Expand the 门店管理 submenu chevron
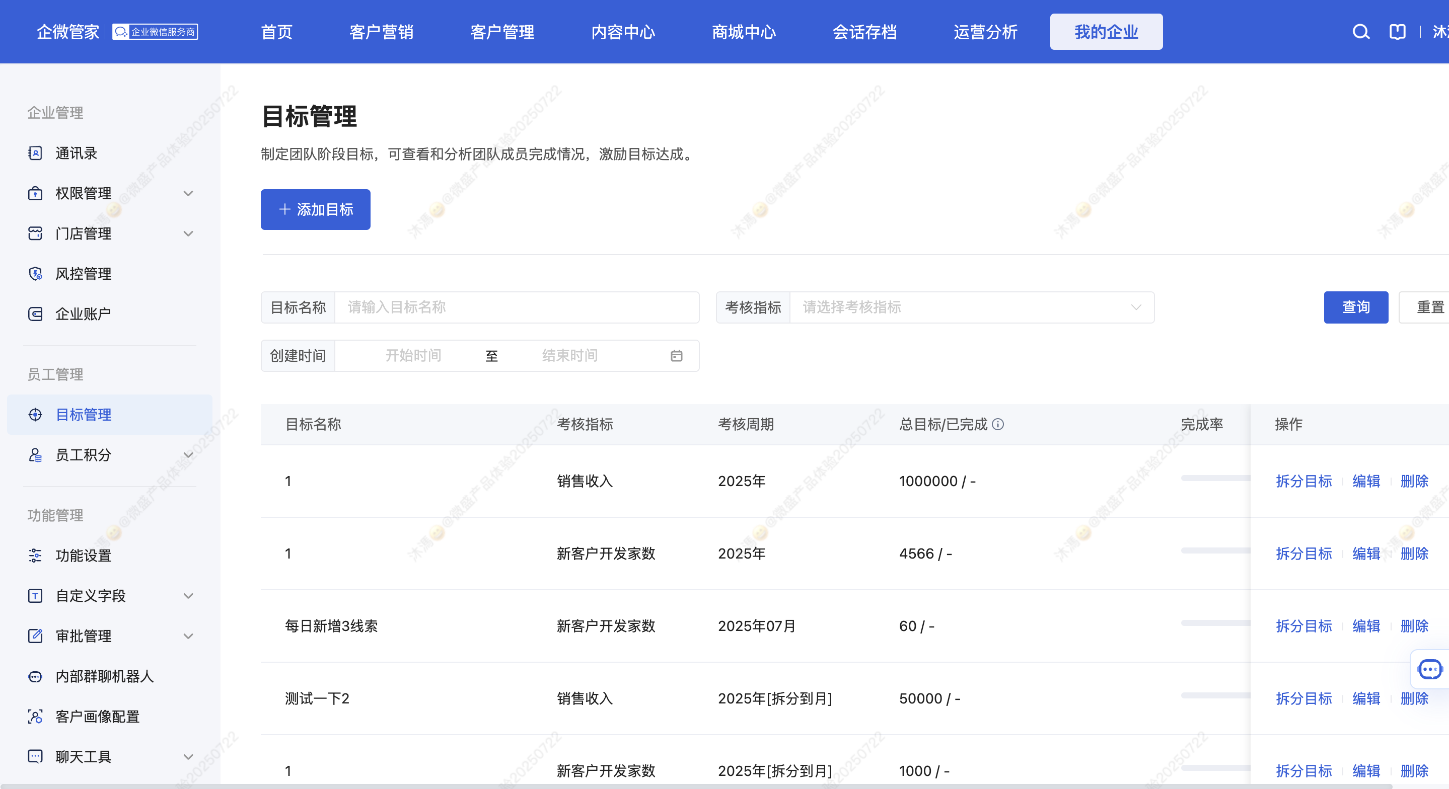The height and width of the screenshot is (789, 1449). pos(188,233)
